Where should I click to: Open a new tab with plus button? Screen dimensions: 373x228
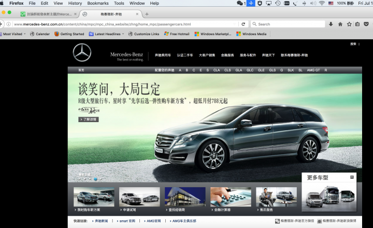pos(147,14)
